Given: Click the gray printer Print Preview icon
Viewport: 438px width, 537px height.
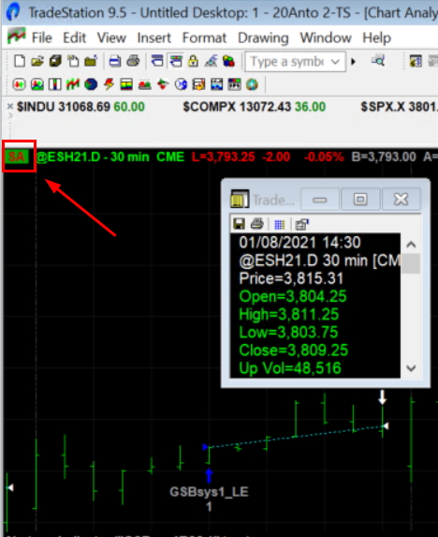Looking at the screenshot, I should tap(133, 62).
